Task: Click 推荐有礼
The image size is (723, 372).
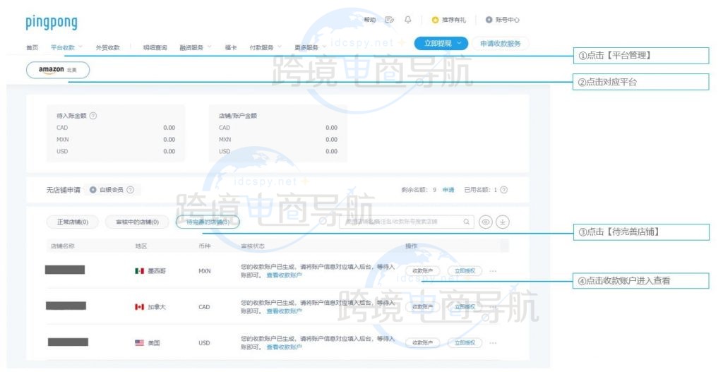Action: [x=454, y=20]
